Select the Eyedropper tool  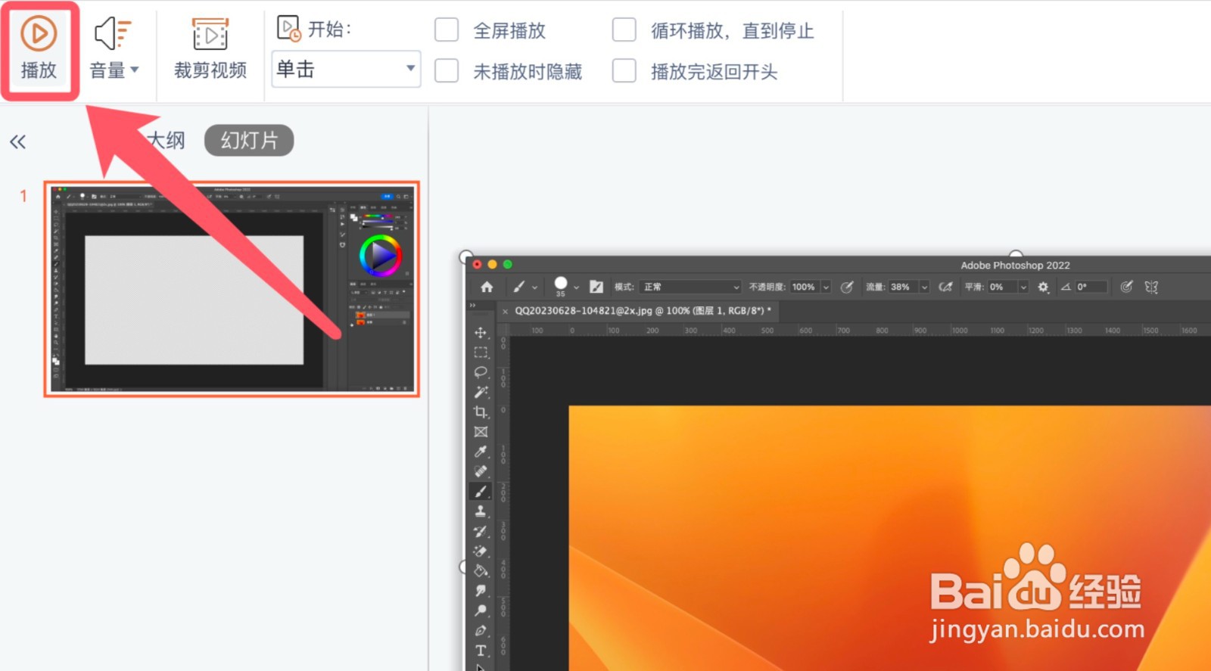click(481, 452)
